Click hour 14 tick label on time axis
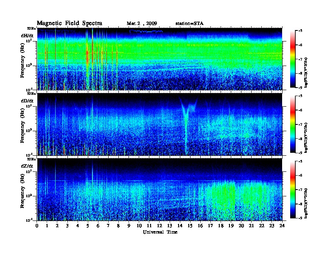The width and height of the screenshot is (336, 259). (180, 226)
